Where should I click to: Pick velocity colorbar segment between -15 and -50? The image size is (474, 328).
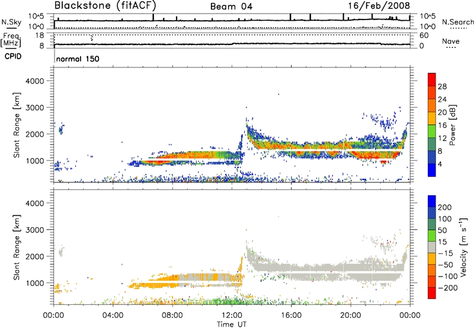pyautogui.click(x=432, y=259)
